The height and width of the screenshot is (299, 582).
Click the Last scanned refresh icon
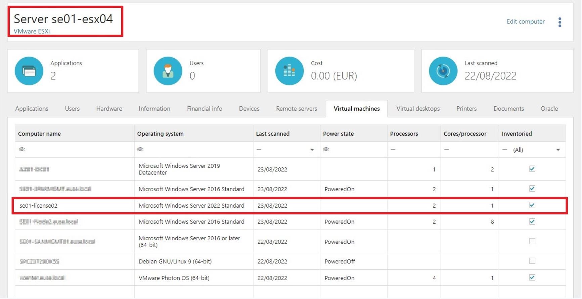pyautogui.click(x=443, y=71)
